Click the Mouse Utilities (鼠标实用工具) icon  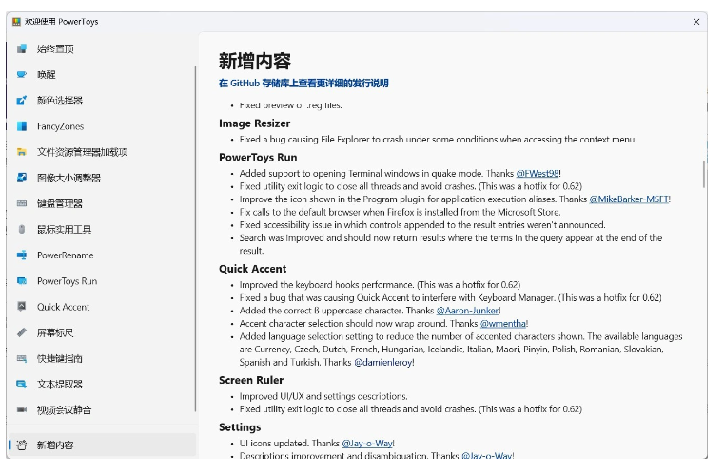pos(21,229)
